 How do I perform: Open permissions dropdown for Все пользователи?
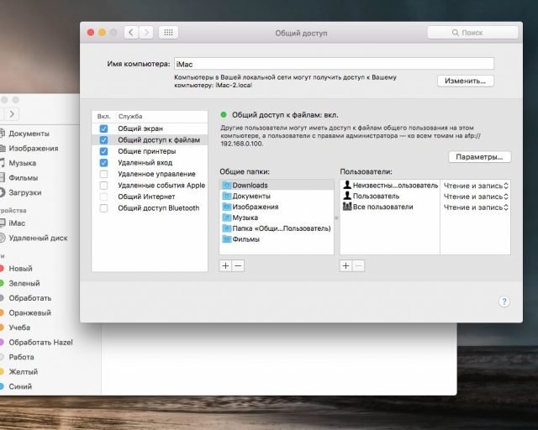point(476,207)
